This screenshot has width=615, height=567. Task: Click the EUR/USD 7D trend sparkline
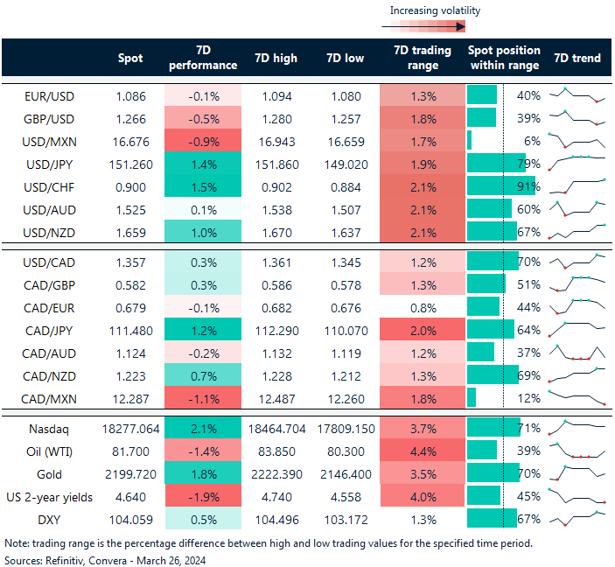coord(577,94)
